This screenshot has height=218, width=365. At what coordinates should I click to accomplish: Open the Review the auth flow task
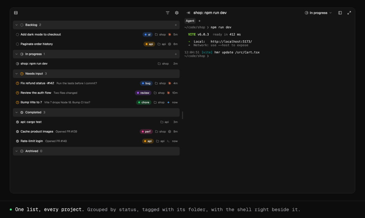(x=96, y=93)
